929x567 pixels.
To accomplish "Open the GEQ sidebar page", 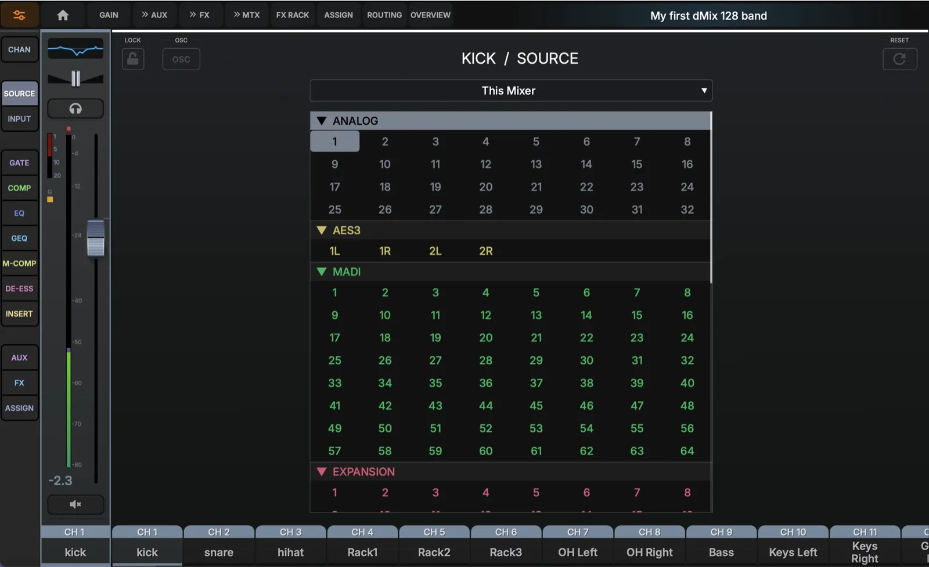I will point(19,239).
